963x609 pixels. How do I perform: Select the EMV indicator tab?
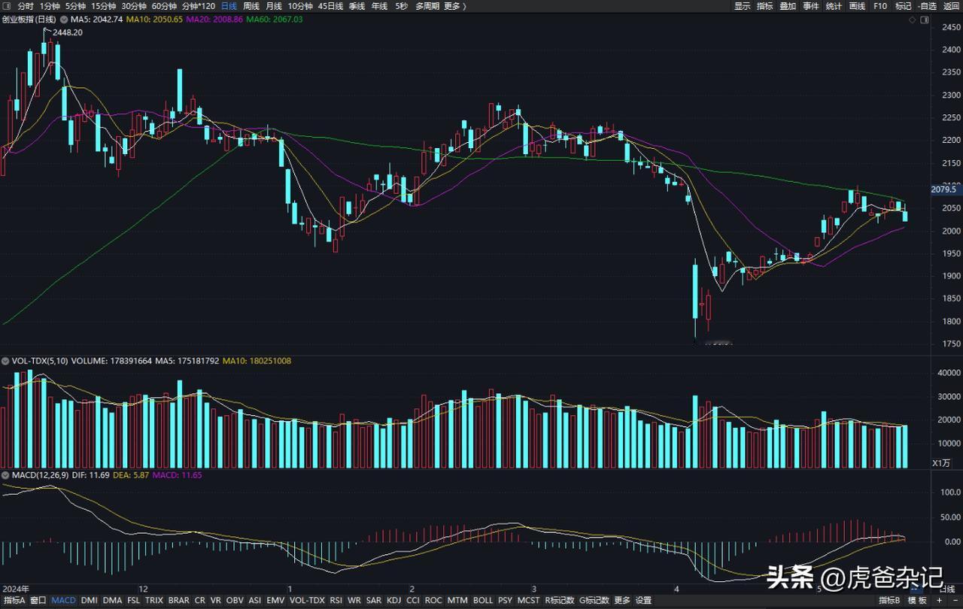click(276, 601)
